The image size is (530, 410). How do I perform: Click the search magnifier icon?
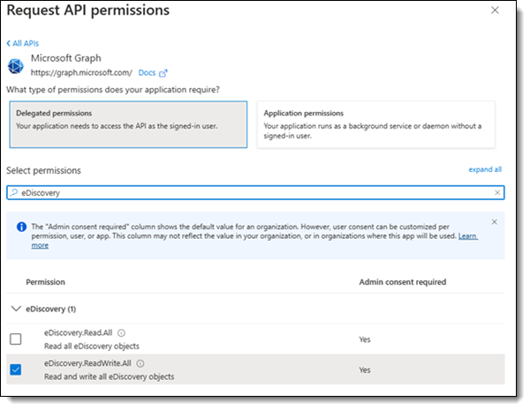(x=14, y=193)
